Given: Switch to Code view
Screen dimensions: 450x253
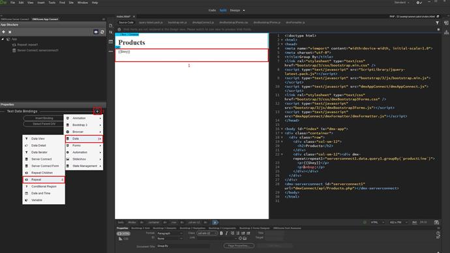Looking at the screenshot, I should tap(212, 10).
